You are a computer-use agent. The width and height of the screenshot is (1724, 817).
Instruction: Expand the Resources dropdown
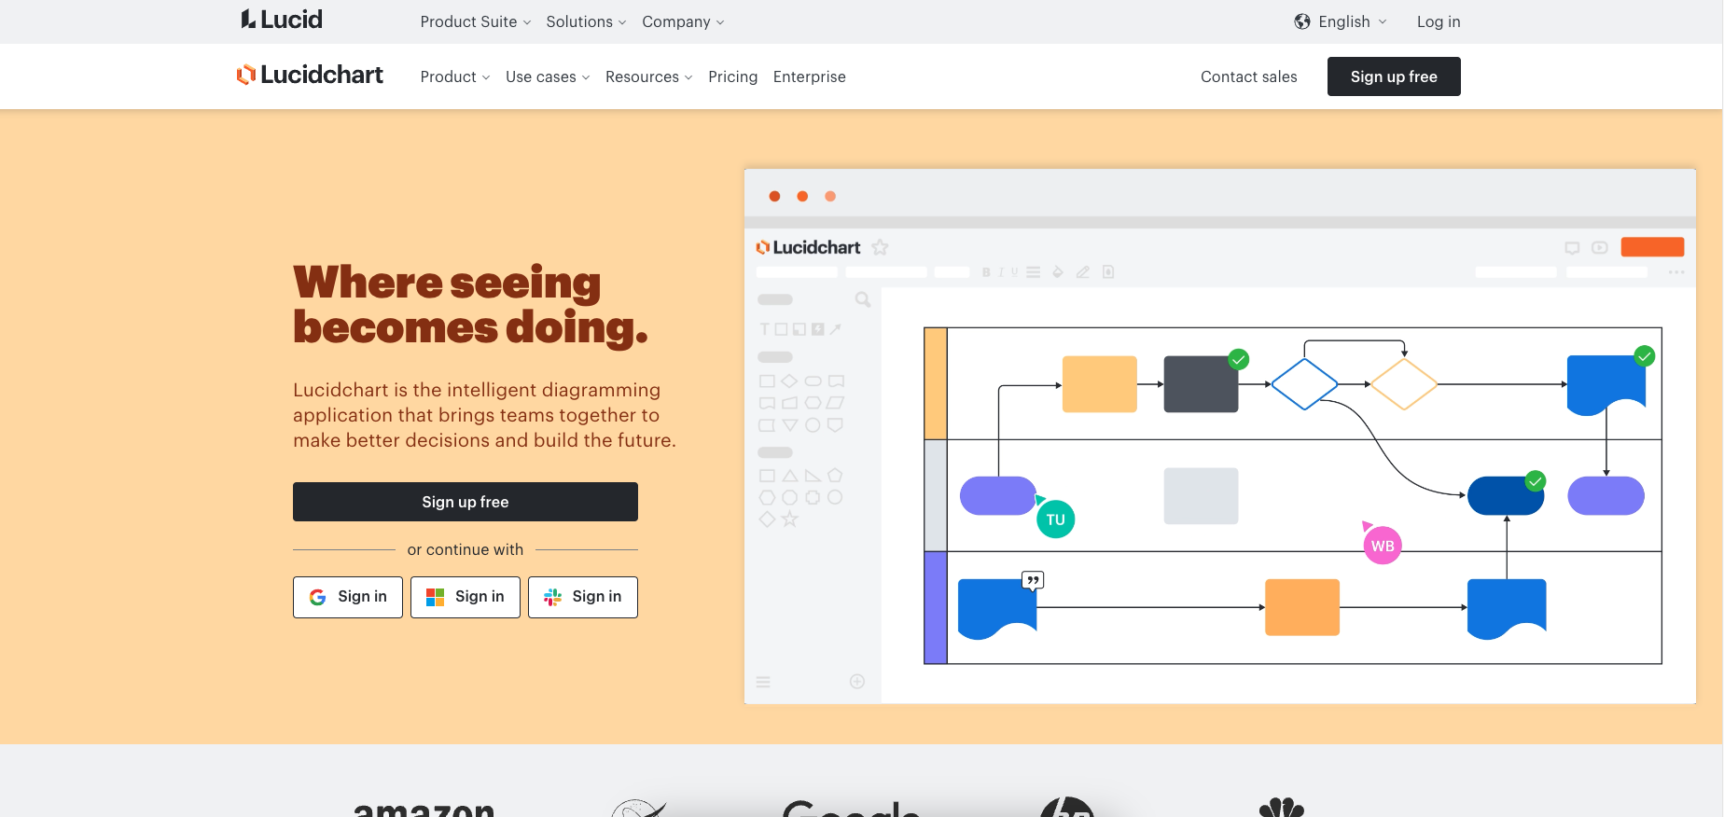click(x=649, y=76)
